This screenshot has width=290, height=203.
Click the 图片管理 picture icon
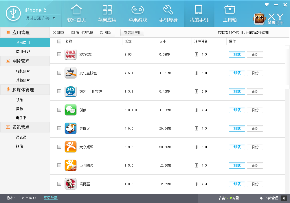8,61
